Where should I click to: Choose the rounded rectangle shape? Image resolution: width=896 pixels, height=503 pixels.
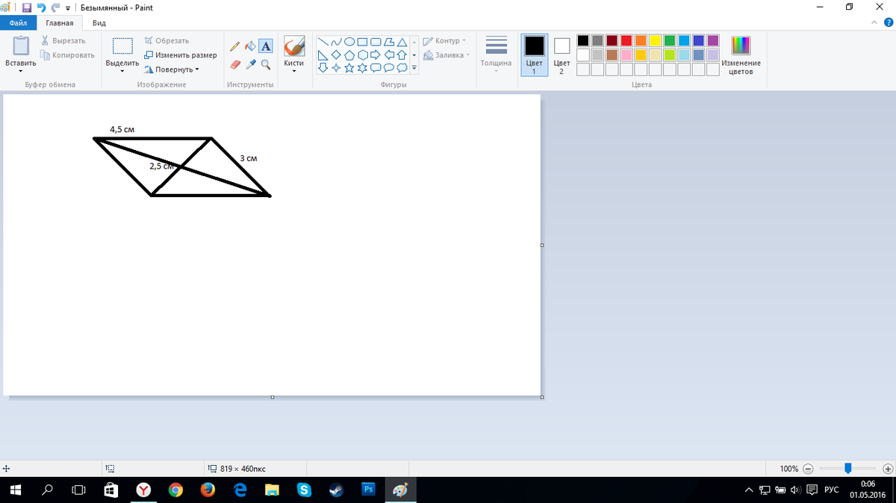click(376, 42)
